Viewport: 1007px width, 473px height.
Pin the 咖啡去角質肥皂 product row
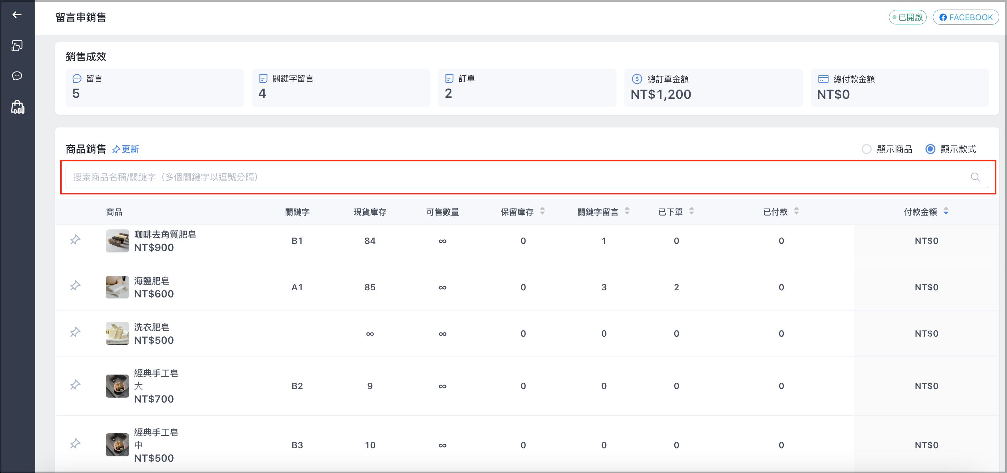point(75,239)
